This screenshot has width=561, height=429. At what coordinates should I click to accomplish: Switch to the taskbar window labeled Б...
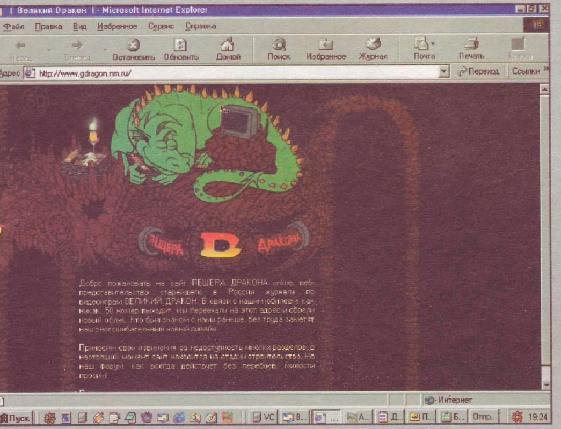453,417
